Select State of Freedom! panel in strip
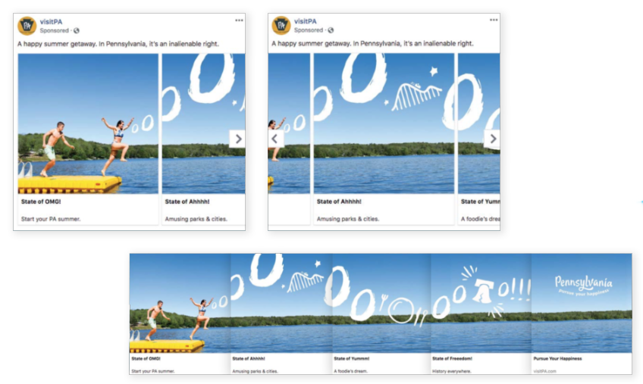The image size is (643, 384). 481,314
